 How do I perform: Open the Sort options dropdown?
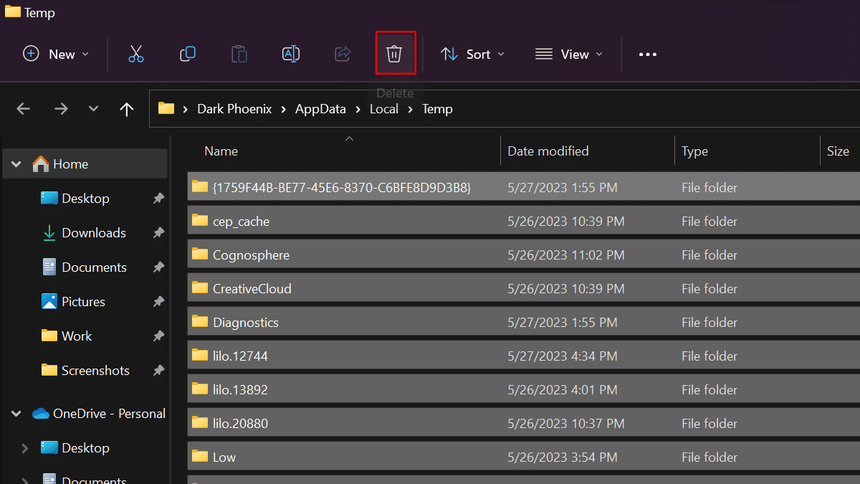point(472,54)
